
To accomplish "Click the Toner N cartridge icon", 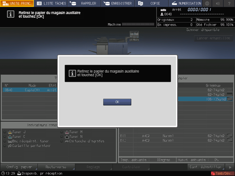I will click(67, 137).
